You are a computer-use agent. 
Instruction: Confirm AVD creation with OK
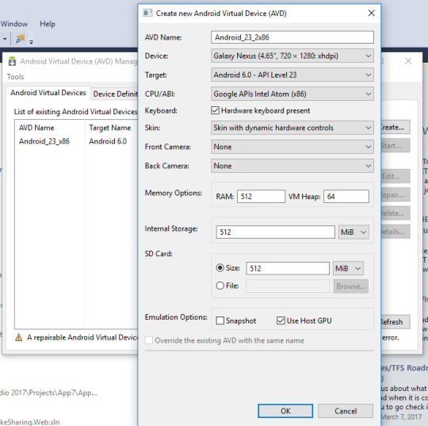tap(285, 411)
